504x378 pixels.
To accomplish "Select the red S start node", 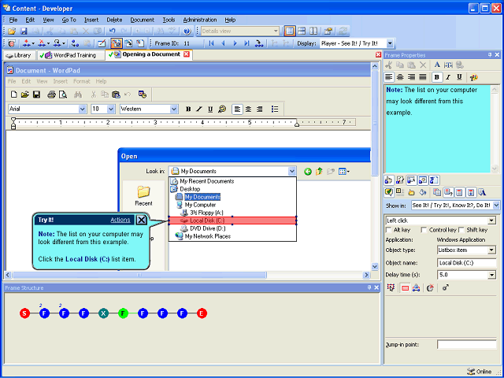I will point(24,313).
